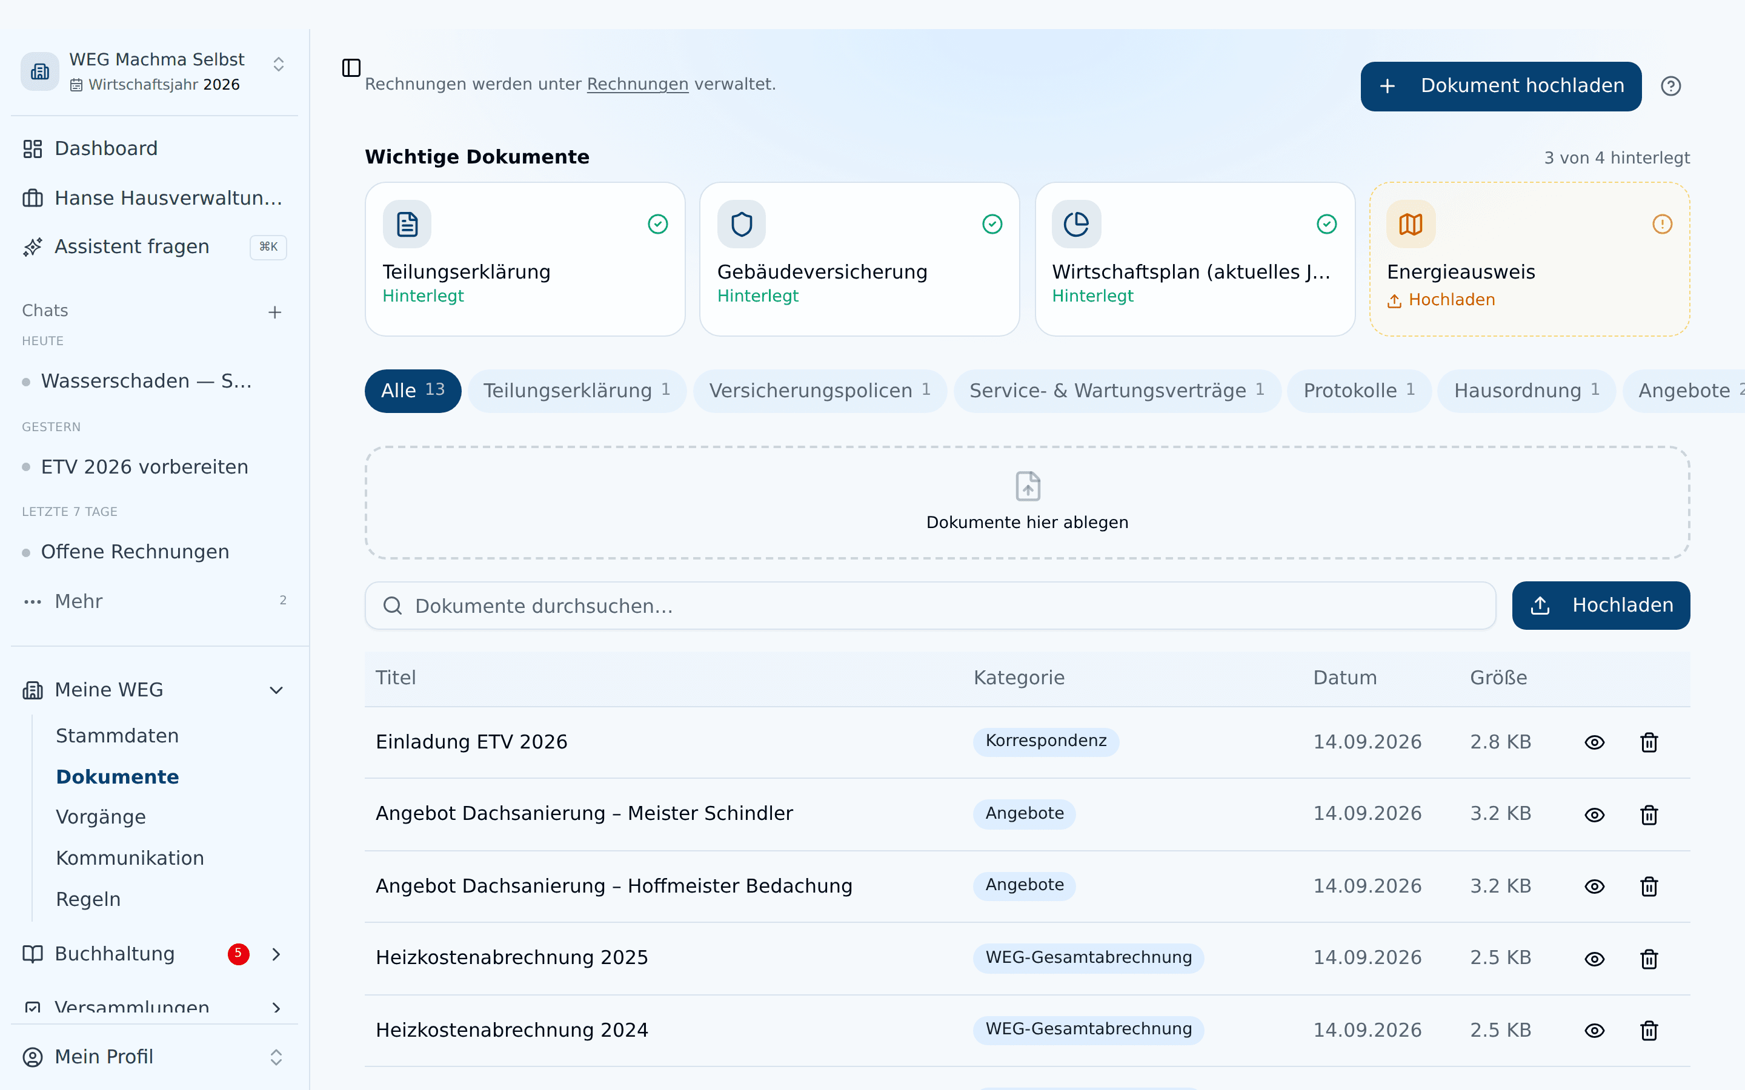
Task: View Angebot Hoffmeister Bedachung with eye icon
Action: click(x=1594, y=886)
